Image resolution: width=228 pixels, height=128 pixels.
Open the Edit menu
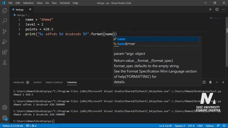(17, 3)
